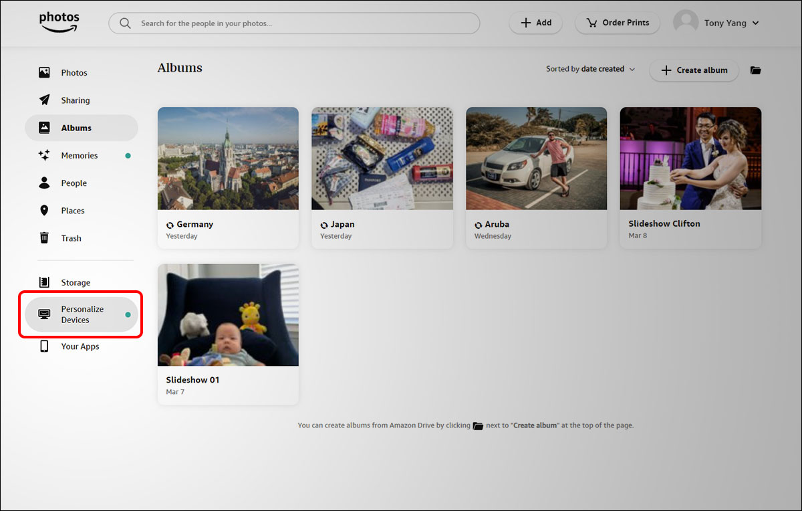This screenshot has width=802, height=511.
Task: Go to Your Apps
Action: pos(82,346)
